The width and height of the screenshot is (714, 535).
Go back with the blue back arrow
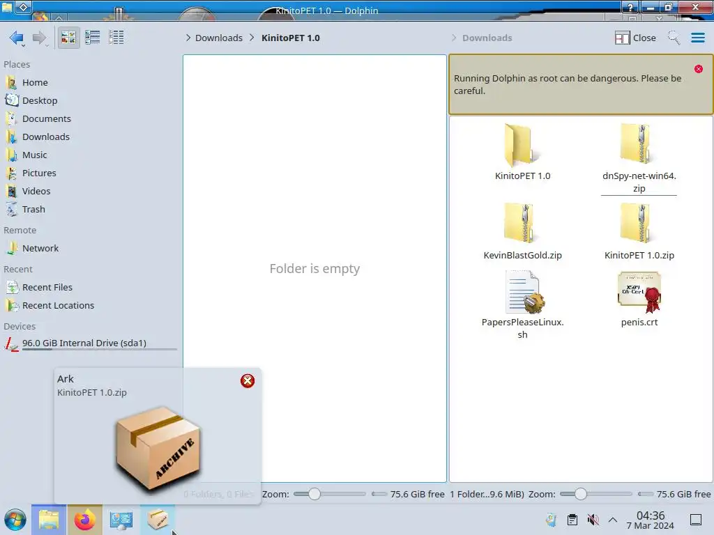[x=17, y=38]
